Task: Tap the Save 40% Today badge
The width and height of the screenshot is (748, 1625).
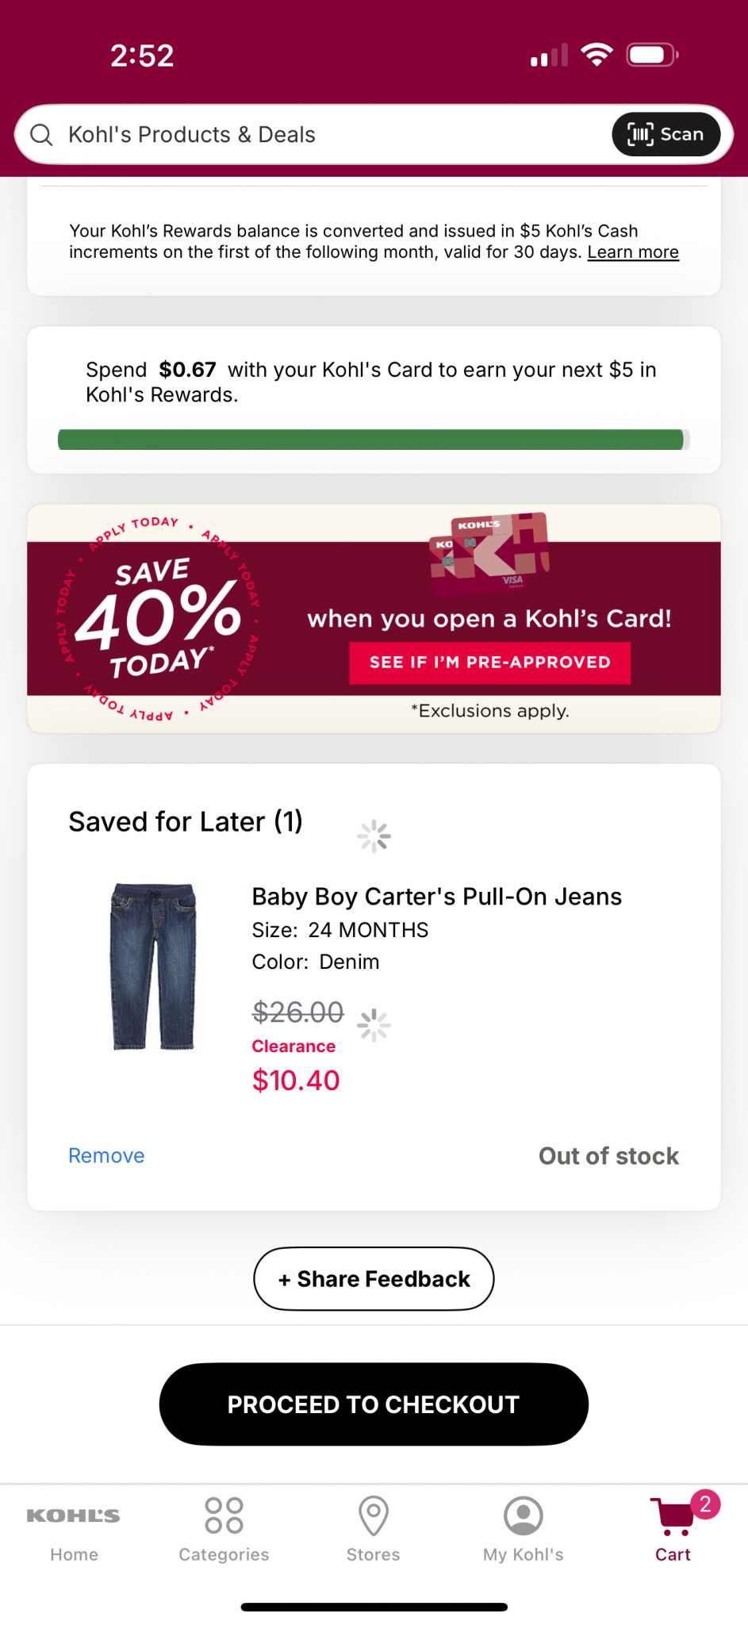Action: (159, 619)
